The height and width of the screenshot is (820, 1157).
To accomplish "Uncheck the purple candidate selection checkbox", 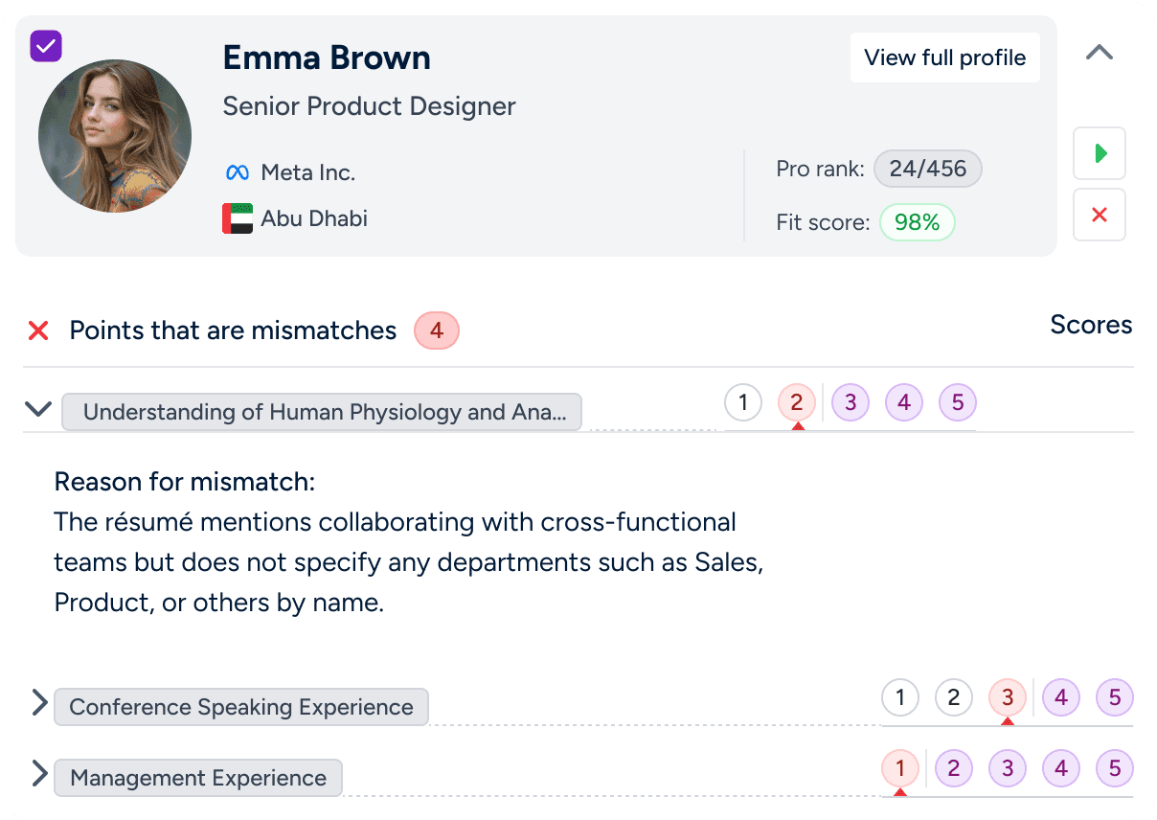I will click(46, 46).
